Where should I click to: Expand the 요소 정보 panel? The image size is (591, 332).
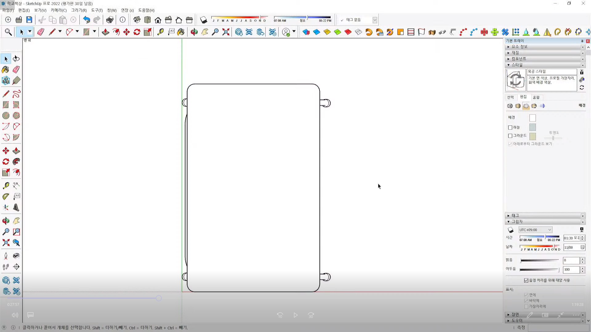[519, 47]
